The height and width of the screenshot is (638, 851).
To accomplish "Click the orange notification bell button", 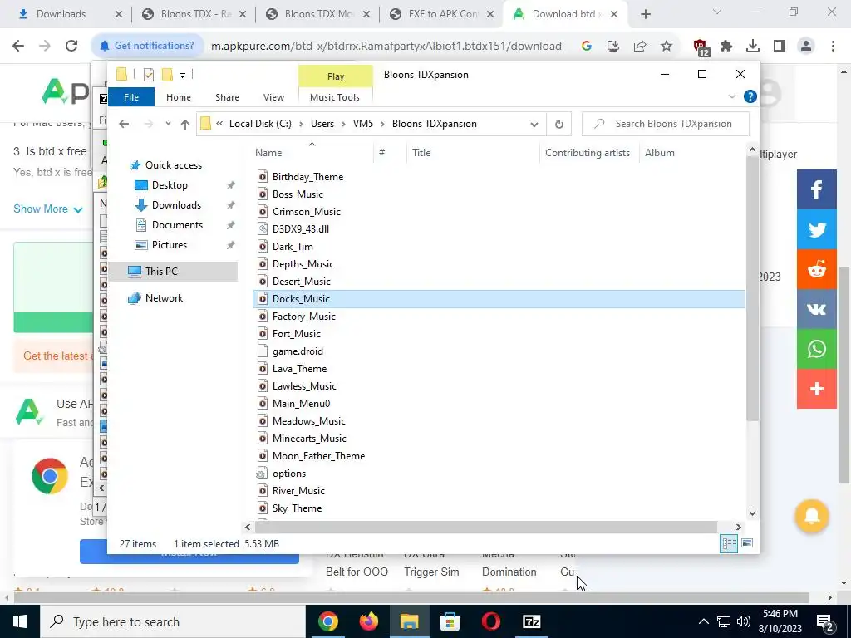I will tap(812, 516).
